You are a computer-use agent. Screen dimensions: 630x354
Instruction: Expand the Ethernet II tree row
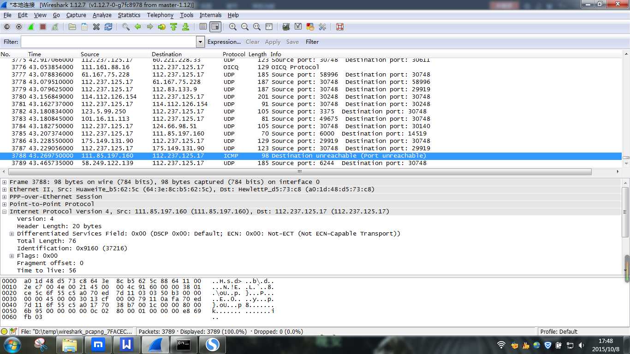coord(5,189)
